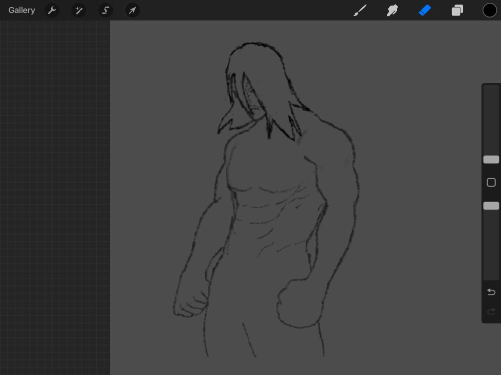This screenshot has height=375, width=501.
Task: Open the Actions wrench menu
Action: point(52,10)
